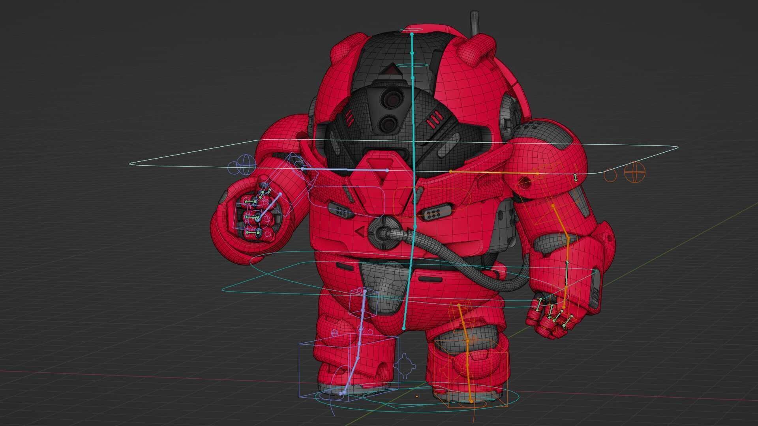The width and height of the screenshot is (758, 426).
Task: Select the blue shoulder clavicle bone
Action: point(345,170)
